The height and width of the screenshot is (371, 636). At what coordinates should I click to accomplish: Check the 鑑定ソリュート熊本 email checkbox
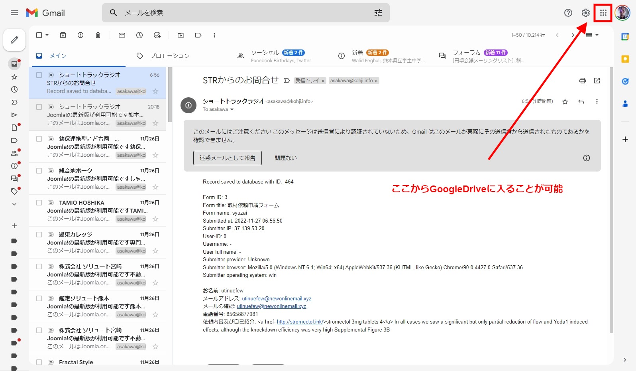click(39, 298)
